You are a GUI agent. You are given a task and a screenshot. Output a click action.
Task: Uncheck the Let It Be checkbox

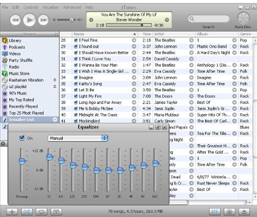pyautogui.click(x=76, y=90)
